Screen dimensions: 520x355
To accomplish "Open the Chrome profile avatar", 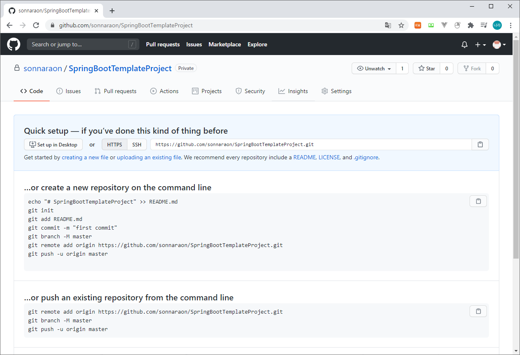I will pos(497,25).
